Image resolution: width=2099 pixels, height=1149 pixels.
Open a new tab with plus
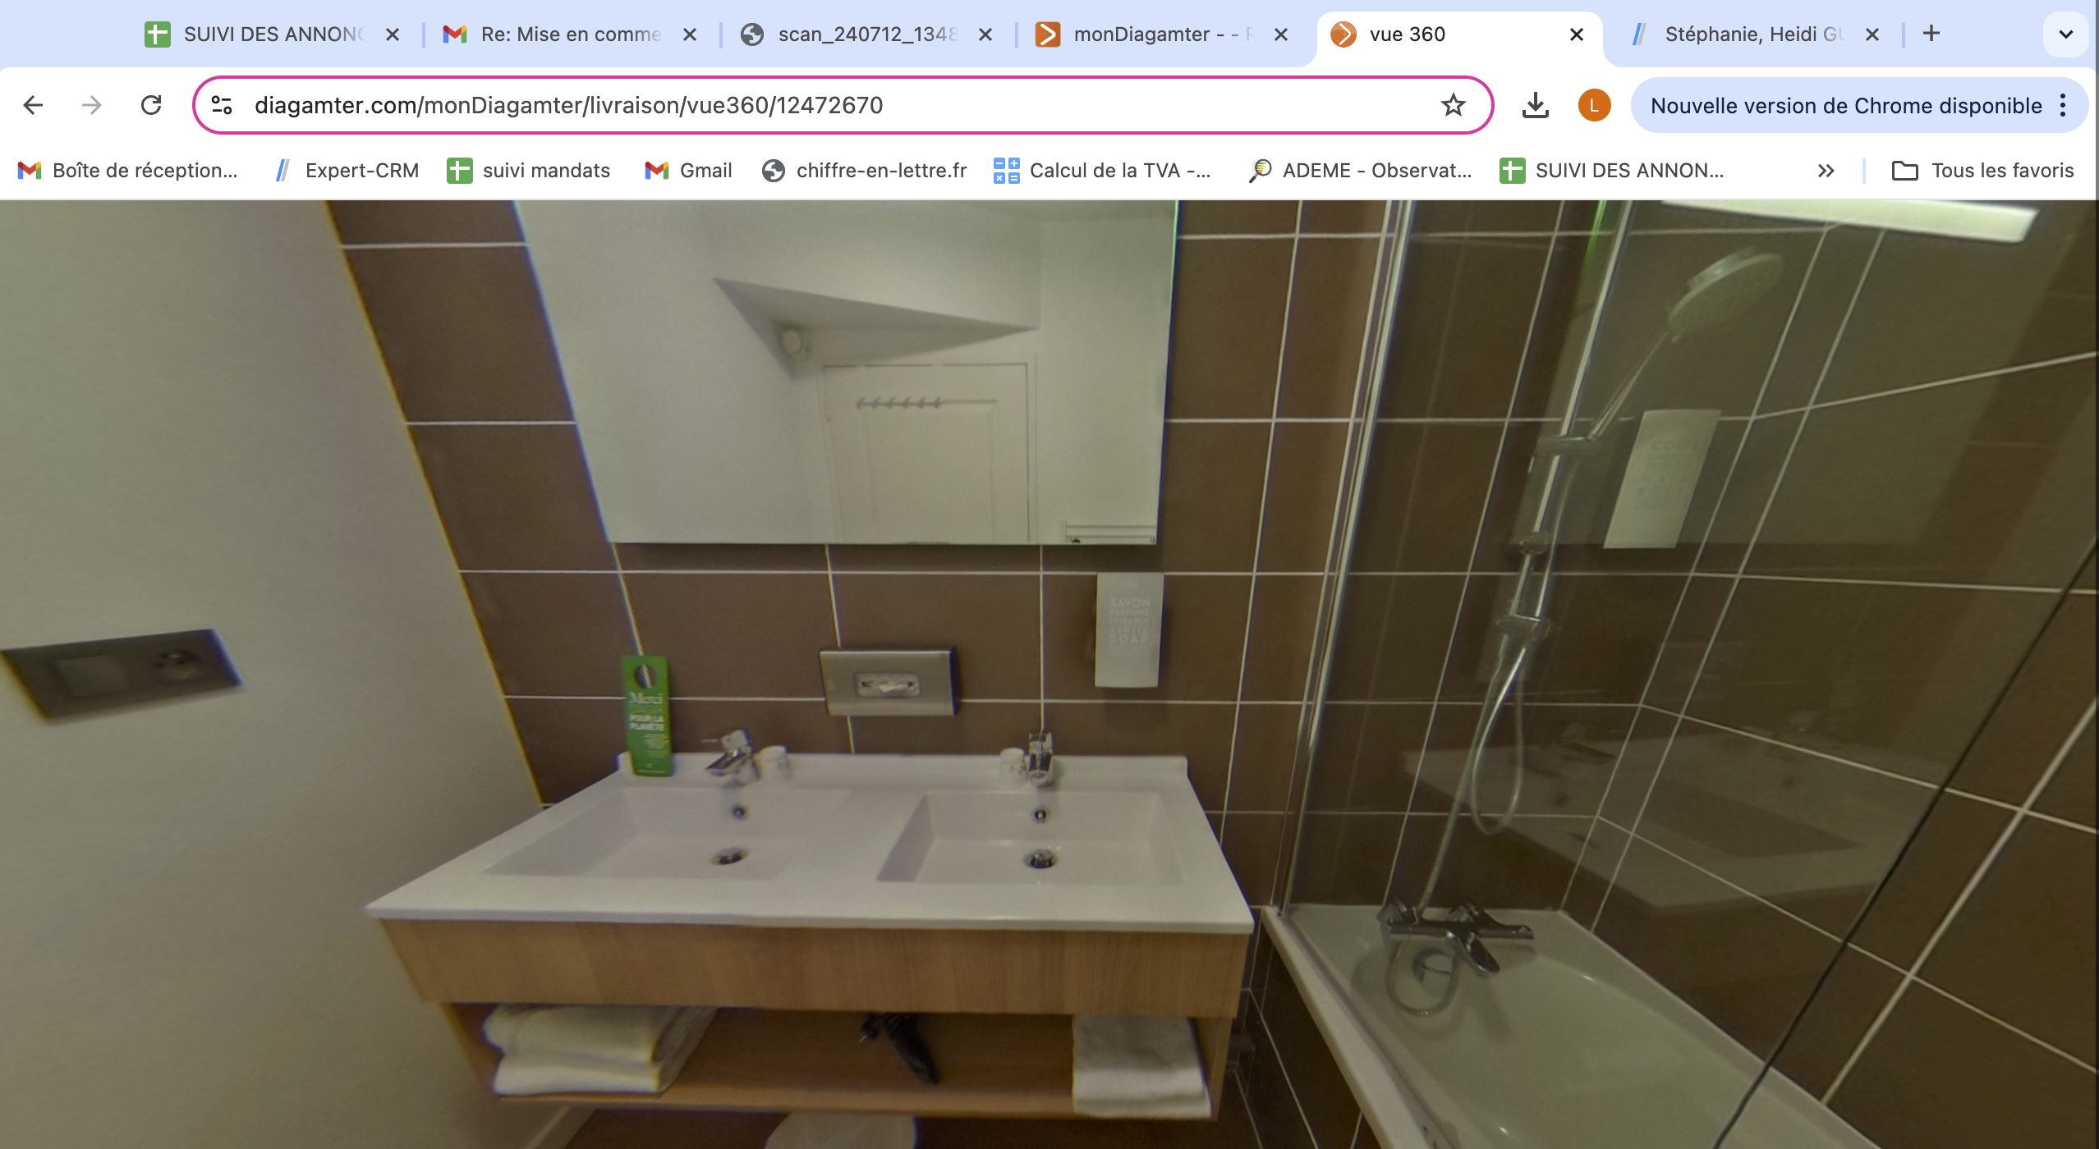[1931, 34]
